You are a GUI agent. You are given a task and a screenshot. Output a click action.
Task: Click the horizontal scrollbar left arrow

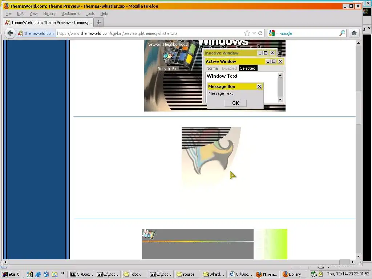pos(5,262)
